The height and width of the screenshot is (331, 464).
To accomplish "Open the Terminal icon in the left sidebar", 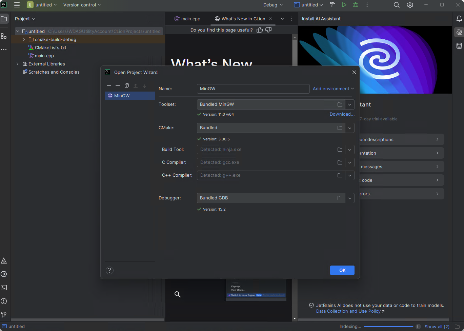I will (x=4, y=288).
